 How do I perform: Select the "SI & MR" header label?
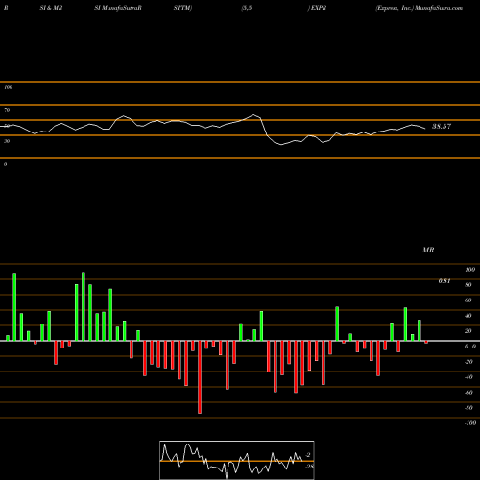(x=51, y=8)
